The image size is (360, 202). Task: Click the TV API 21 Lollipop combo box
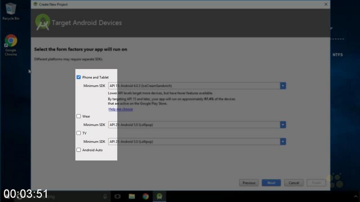click(197, 141)
